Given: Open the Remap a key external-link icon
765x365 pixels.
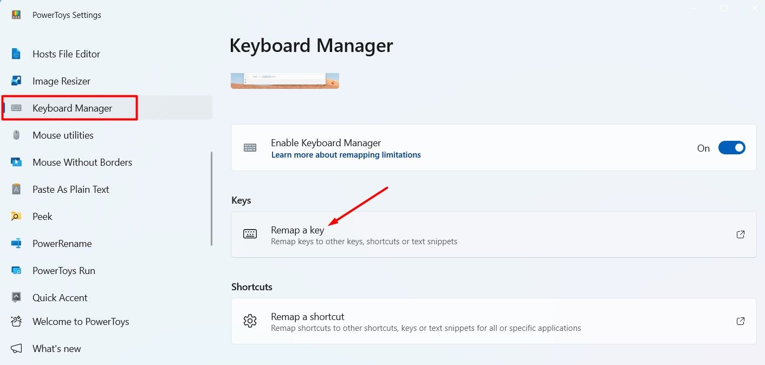Looking at the screenshot, I should pyautogui.click(x=740, y=234).
